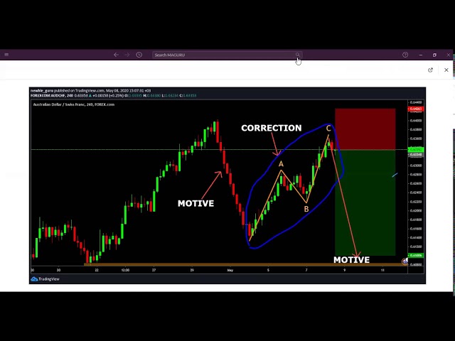Open the hamburger menu in the title bar

[x=6, y=55]
